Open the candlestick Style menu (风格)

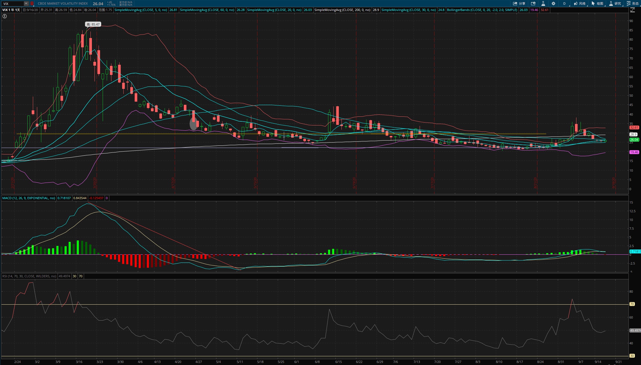[x=580, y=3]
